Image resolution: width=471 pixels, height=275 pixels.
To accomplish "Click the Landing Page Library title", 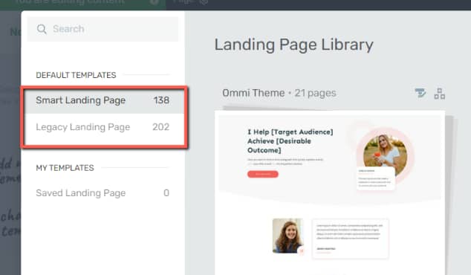I will [x=293, y=45].
